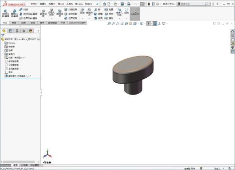Viewport: 235px width, 170px height.
Task: Expand more manager tabs arrow
Action: pos(38,31)
